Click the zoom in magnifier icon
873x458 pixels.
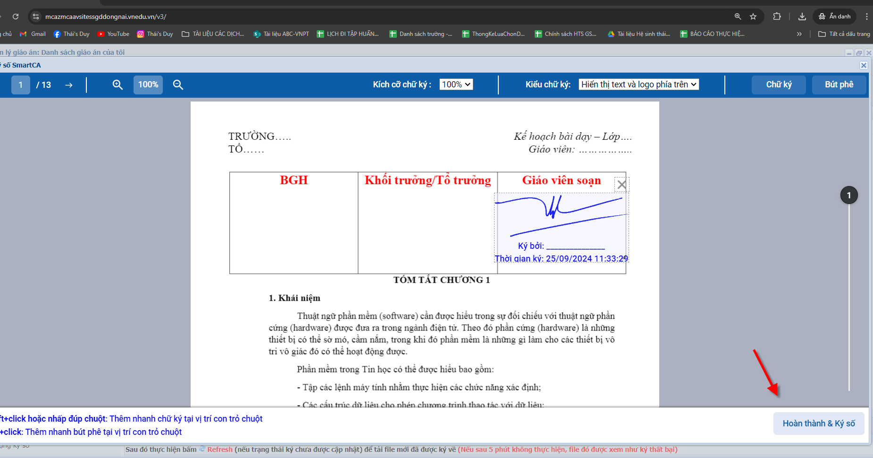click(x=118, y=85)
